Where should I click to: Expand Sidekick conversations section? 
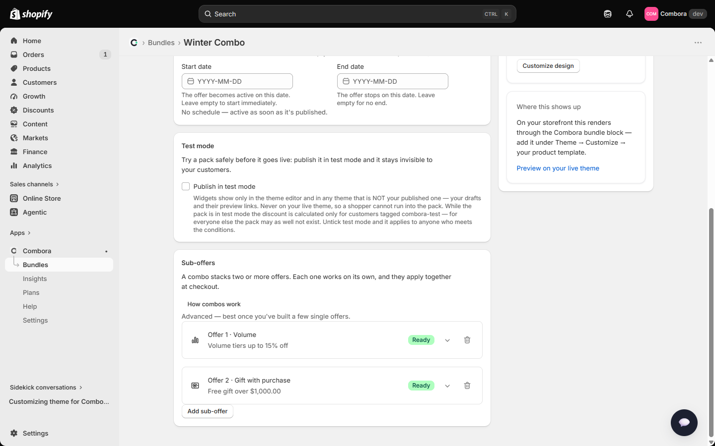(46, 388)
